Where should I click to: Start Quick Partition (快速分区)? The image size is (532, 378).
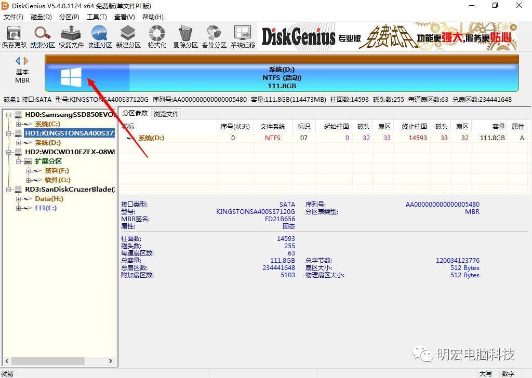pyautogui.click(x=100, y=37)
